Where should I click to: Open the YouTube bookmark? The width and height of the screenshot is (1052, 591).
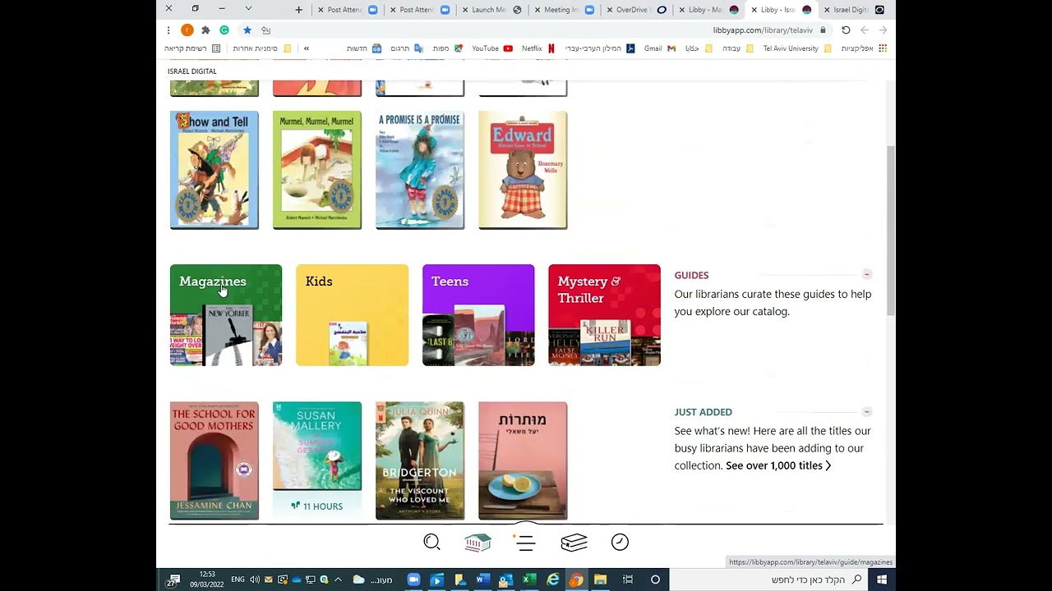(492, 48)
